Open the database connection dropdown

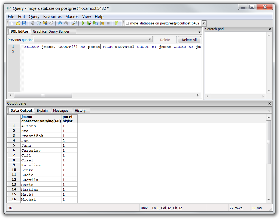pos(204,23)
